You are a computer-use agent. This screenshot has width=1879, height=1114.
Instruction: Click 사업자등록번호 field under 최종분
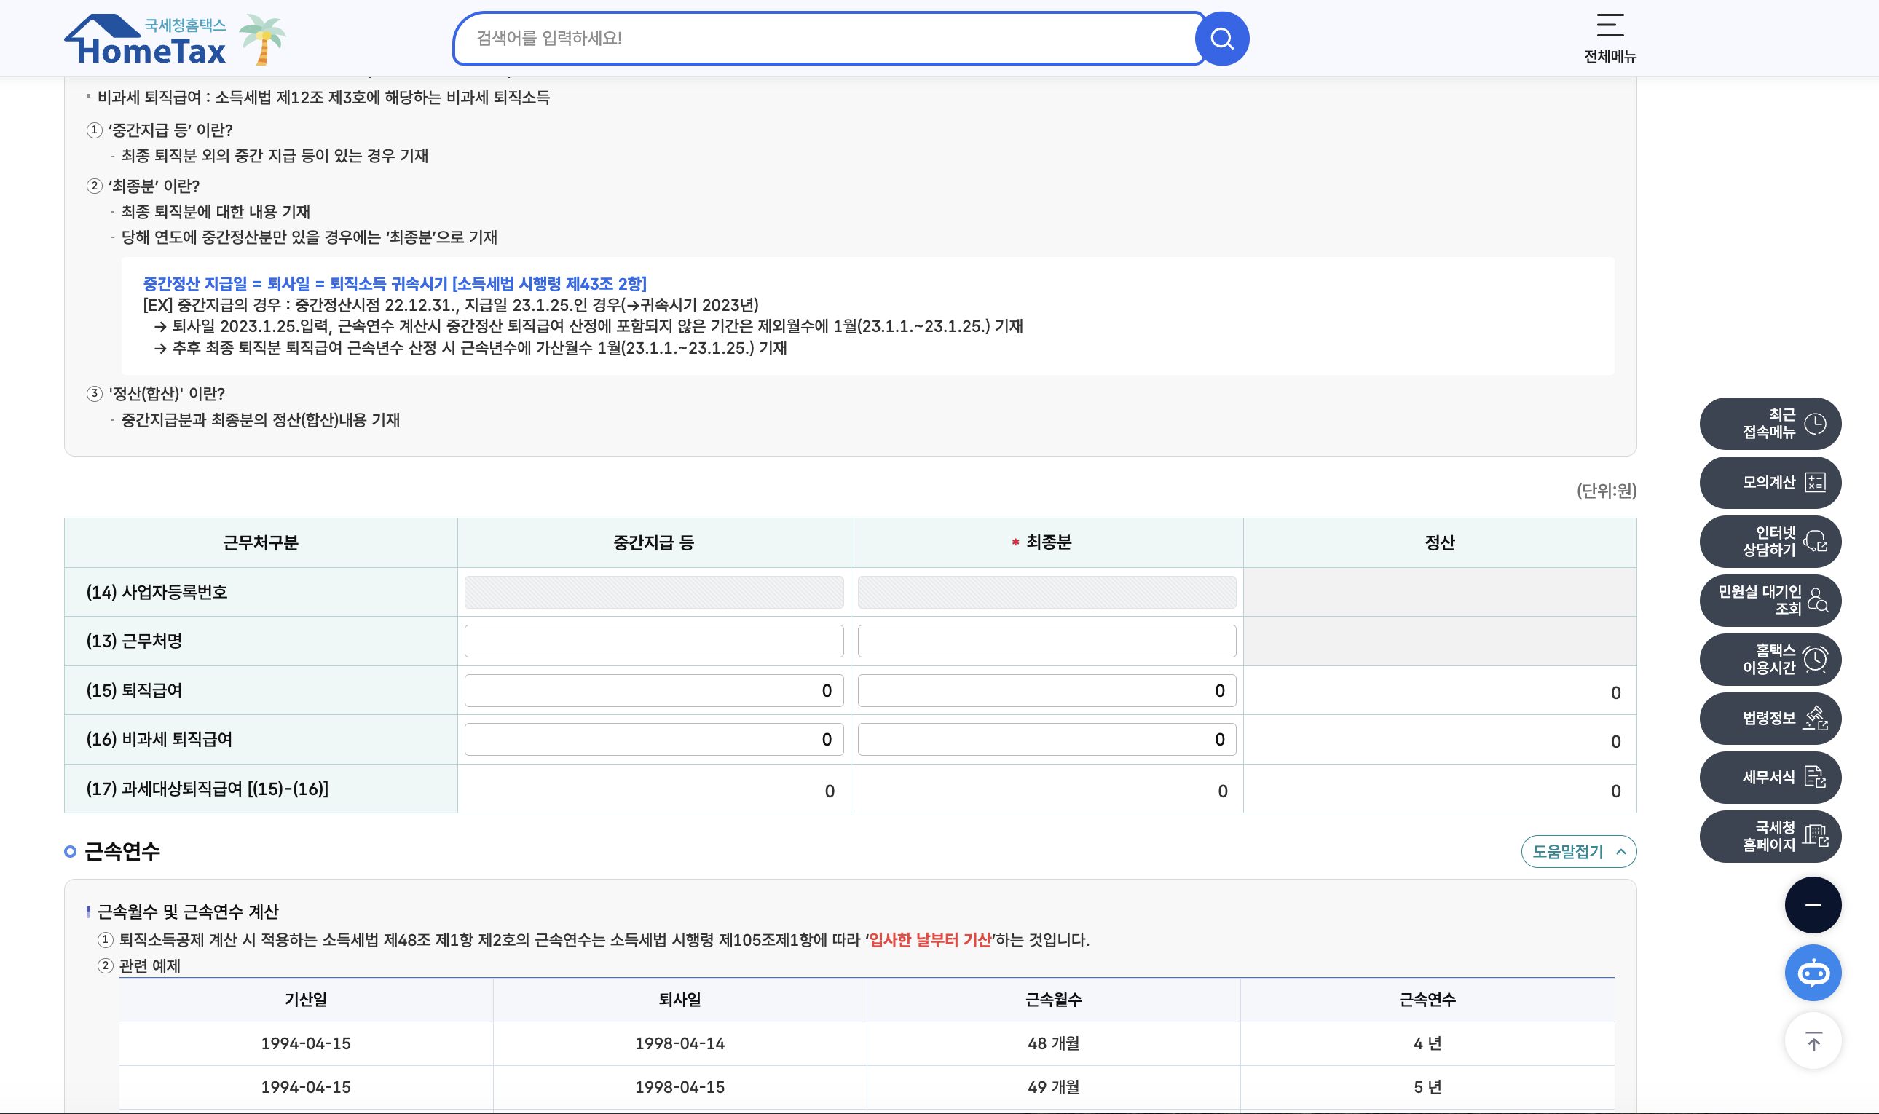pos(1047,592)
